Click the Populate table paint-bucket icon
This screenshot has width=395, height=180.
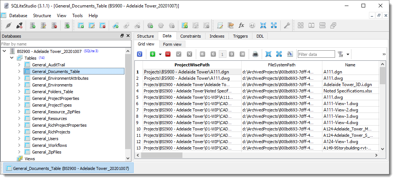[290, 54]
